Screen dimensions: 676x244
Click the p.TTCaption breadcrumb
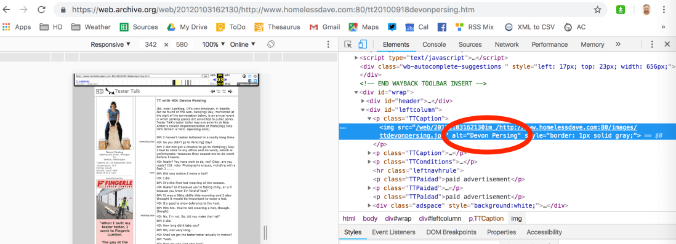485,219
